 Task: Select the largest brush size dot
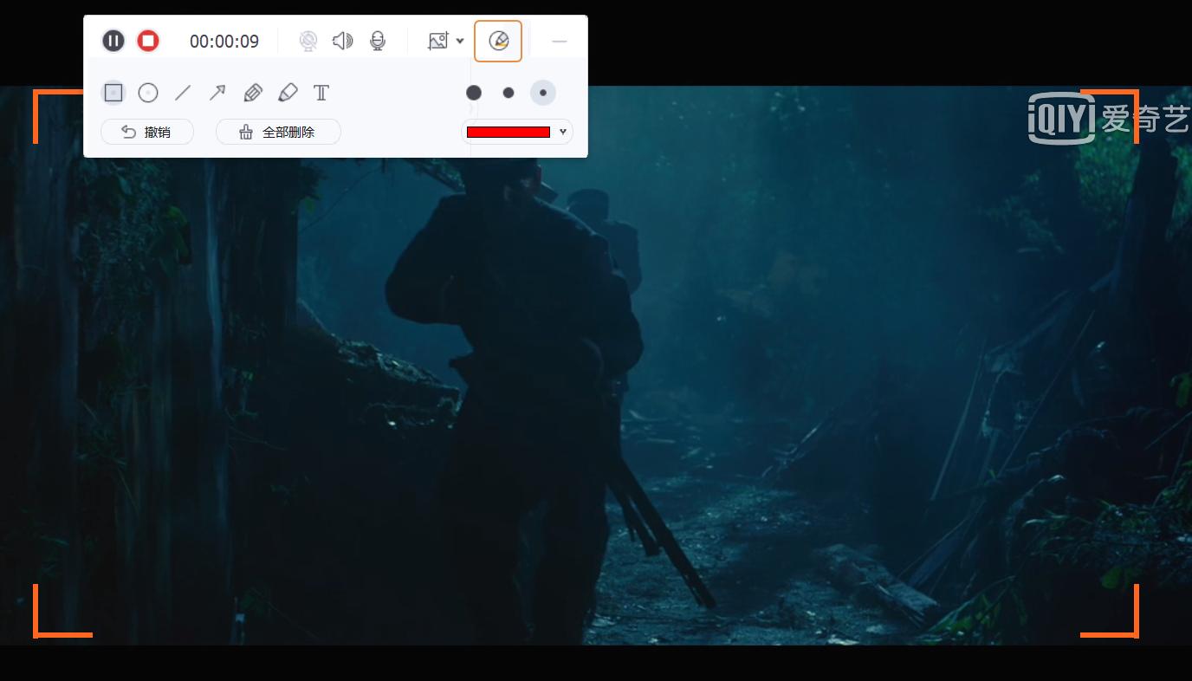point(474,93)
